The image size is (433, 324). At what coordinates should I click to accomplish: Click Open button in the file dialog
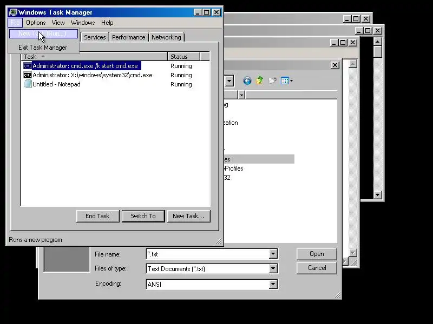click(x=317, y=254)
